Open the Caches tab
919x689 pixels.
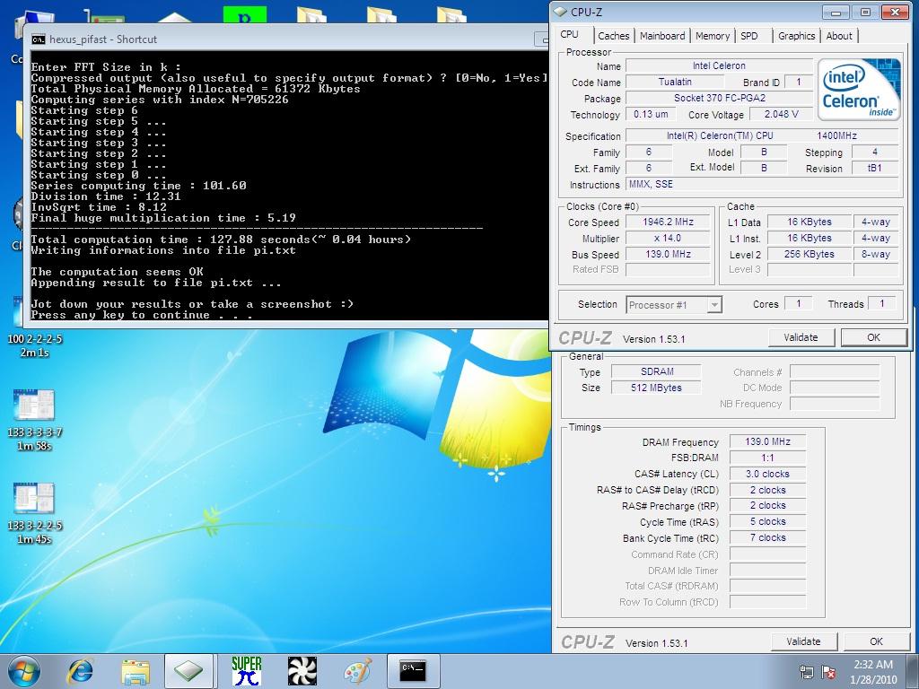click(614, 36)
